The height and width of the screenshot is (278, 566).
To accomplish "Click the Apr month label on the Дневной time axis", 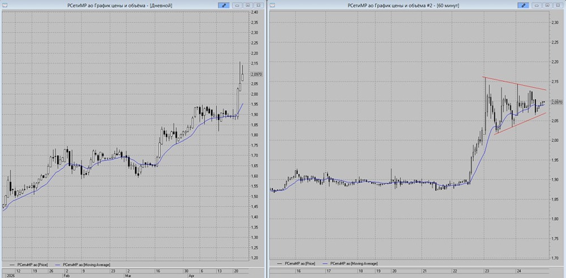I will pos(191,275).
